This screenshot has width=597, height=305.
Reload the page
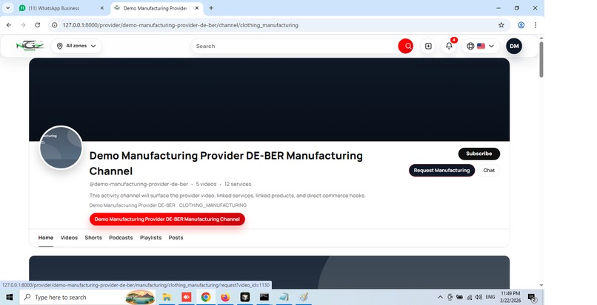(x=37, y=25)
